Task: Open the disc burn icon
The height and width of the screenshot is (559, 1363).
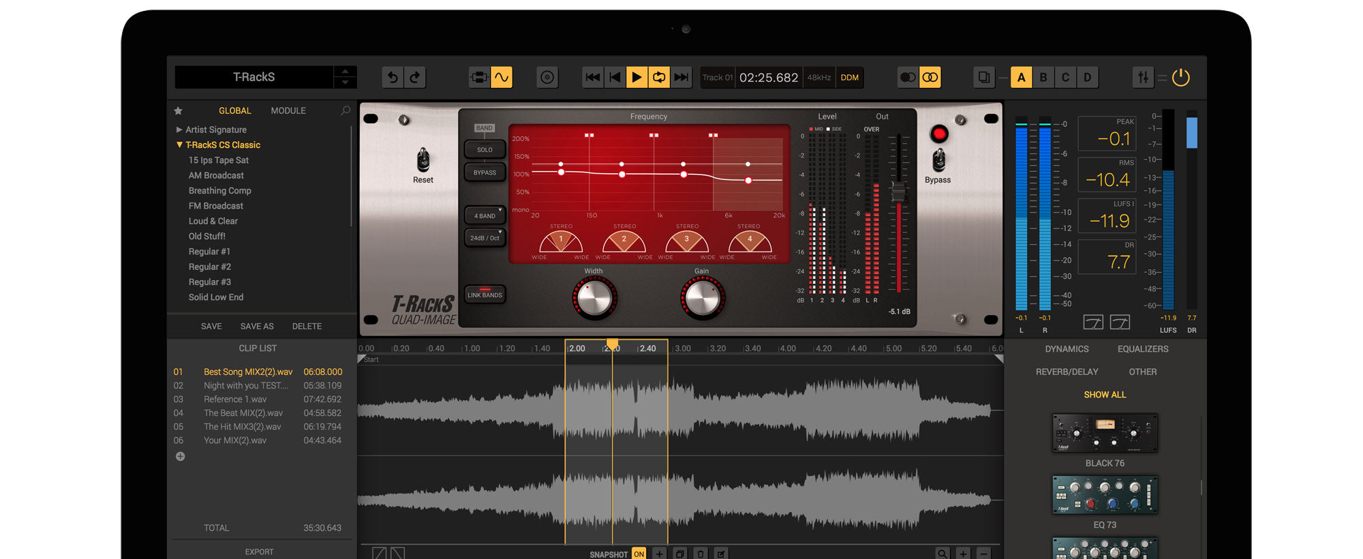Action: [547, 78]
